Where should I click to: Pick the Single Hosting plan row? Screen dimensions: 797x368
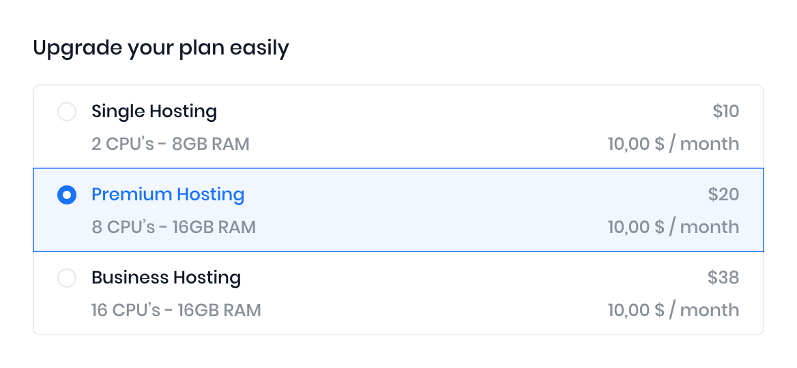pyautogui.click(x=409, y=127)
